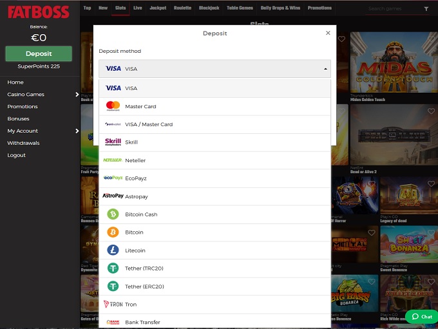The height and width of the screenshot is (329, 438).
Task: Click the FATBOSS logo
Action: pyautogui.click(x=39, y=12)
